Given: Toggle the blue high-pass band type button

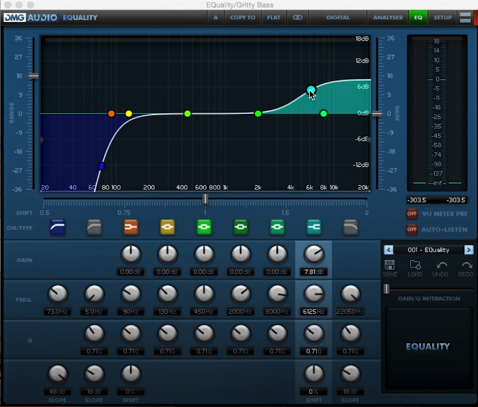Looking at the screenshot, I should click(58, 227).
